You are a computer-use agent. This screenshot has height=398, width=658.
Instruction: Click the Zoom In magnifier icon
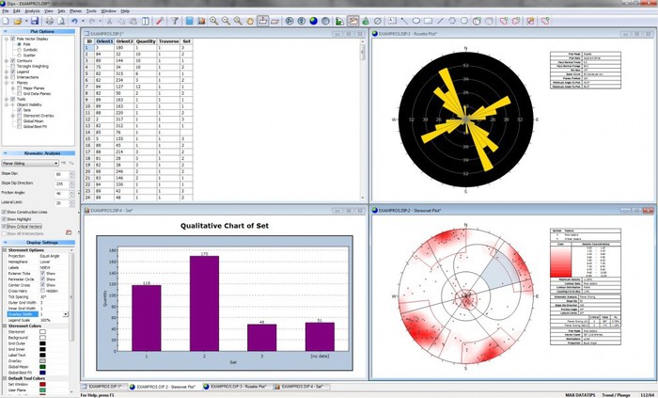coord(214,20)
